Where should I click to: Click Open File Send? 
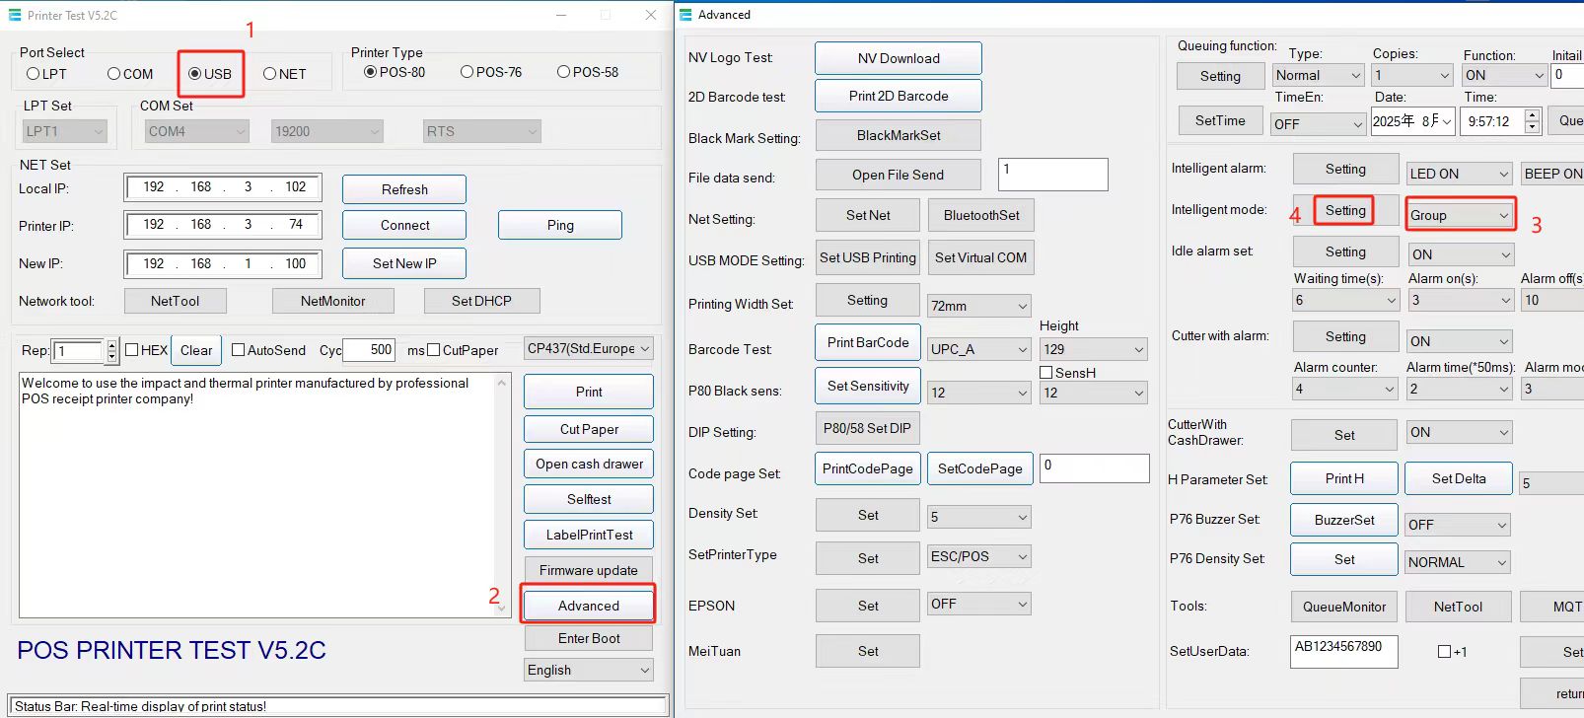click(899, 175)
